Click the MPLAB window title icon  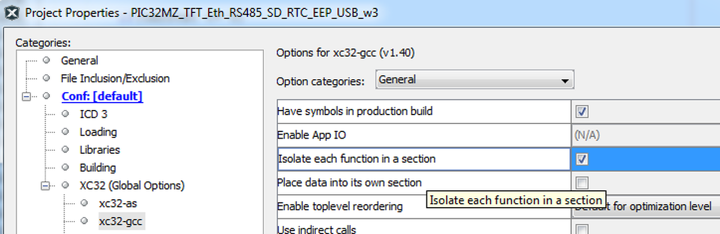(x=12, y=12)
